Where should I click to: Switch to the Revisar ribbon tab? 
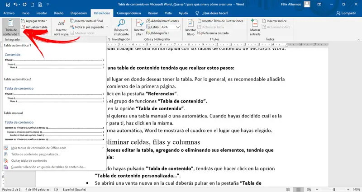153,13
